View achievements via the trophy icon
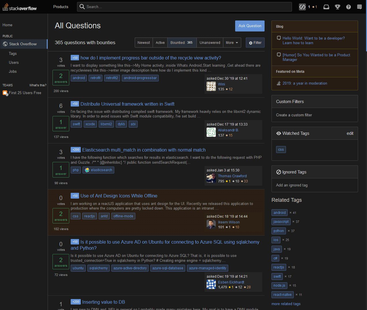This screenshot has width=367, height=310. click(x=337, y=7)
